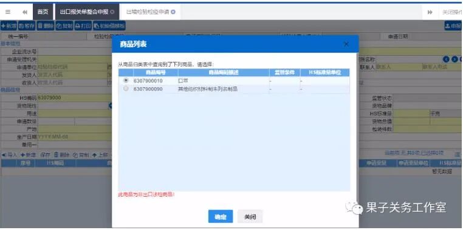Click the 产地 input field

point(75,129)
